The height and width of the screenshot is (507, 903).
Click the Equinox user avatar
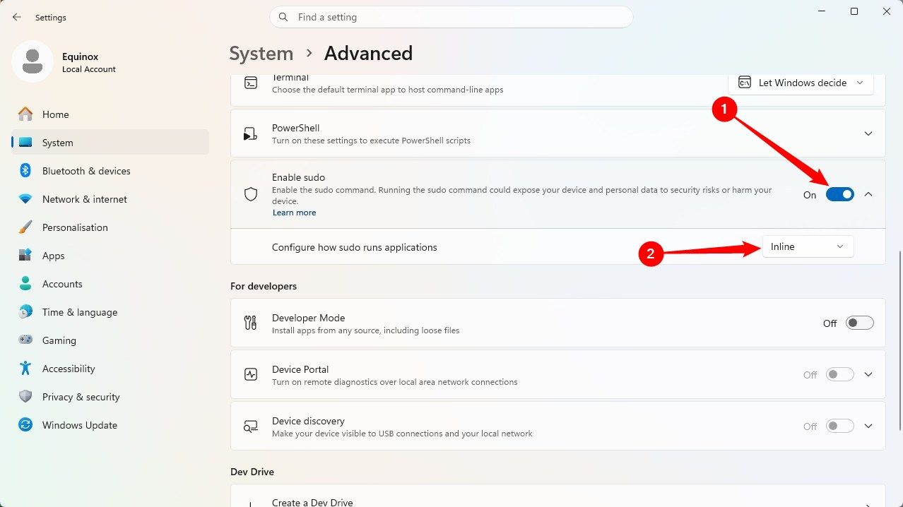pos(32,61)
